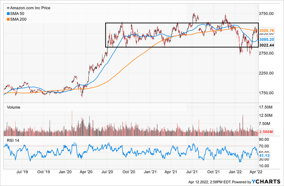This screenshot has width=284, height=186.
Task: Open the YCHARTS logo link
Action: [266, 182]
